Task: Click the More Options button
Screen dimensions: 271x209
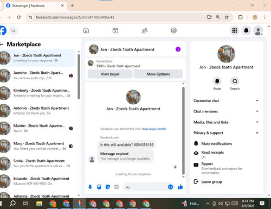Action: pyautogui.click(x=158, y=74)
